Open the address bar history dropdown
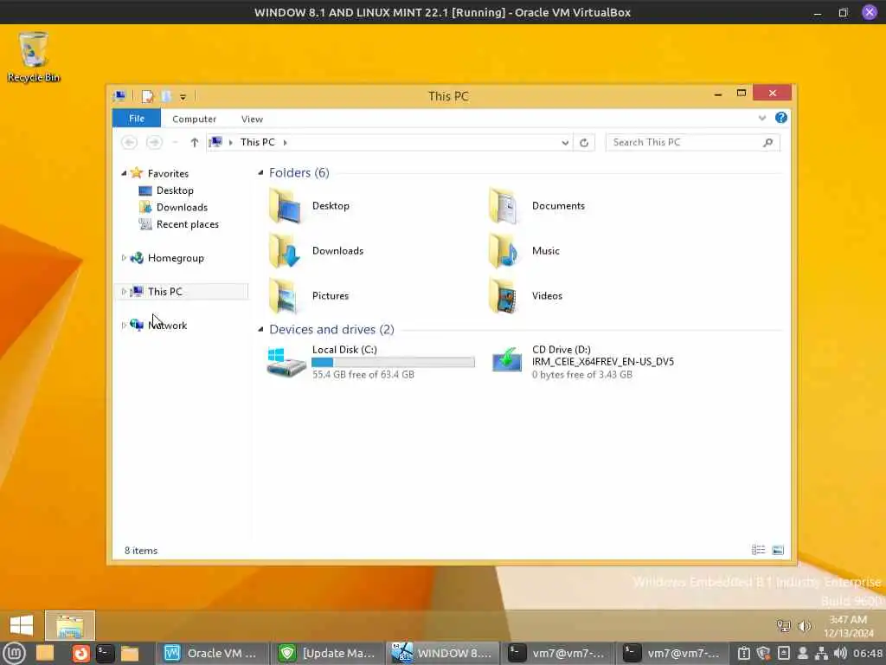The height and width of the screenshot is (665, 886). tap(565, 143)
